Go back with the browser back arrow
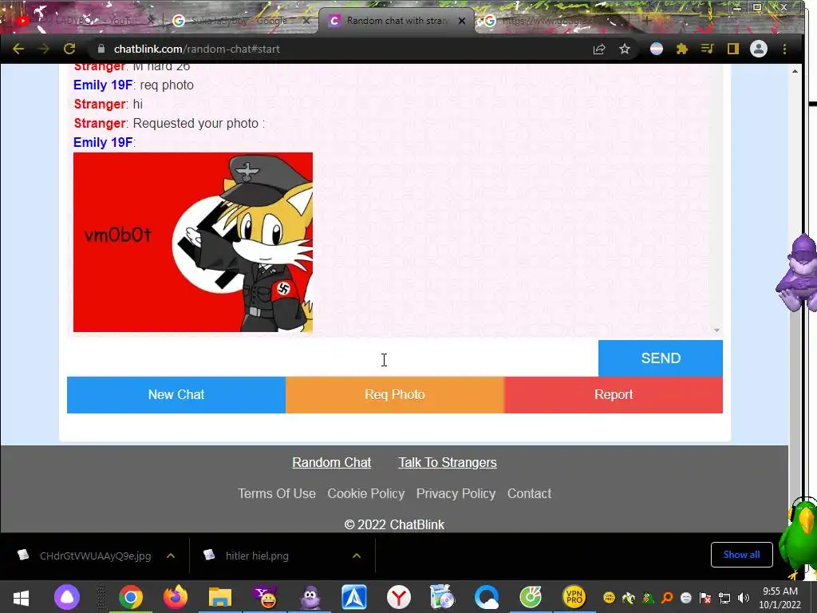This screenshot has width=817, height=613. pyautogui.click(x=18, y=49)
